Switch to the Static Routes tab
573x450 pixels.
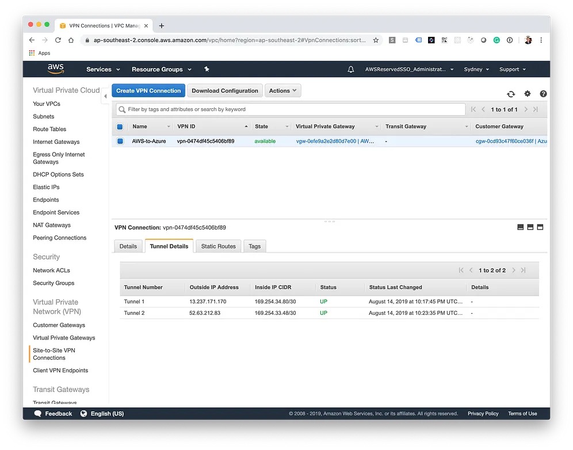point(218,246)
